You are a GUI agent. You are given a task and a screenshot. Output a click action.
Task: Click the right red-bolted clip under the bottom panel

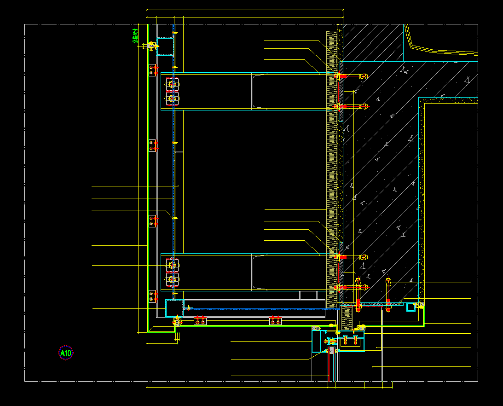point(276,321)
